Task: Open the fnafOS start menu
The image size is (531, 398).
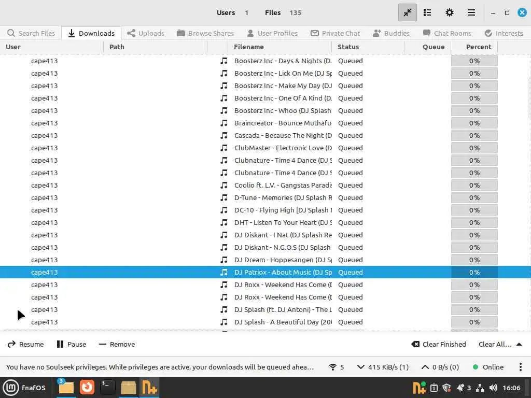Action: click(x=24, y=388)
